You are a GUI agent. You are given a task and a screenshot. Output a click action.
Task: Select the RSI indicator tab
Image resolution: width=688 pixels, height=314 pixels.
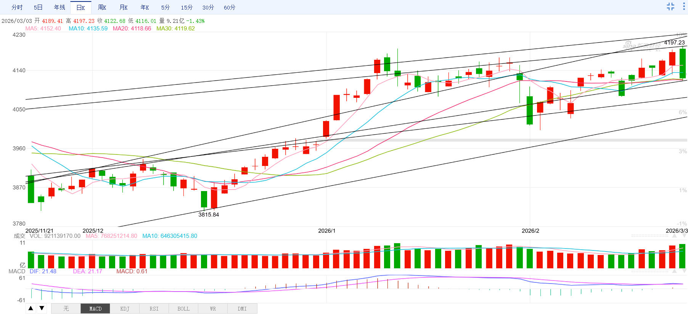click(x=154, y=309)
